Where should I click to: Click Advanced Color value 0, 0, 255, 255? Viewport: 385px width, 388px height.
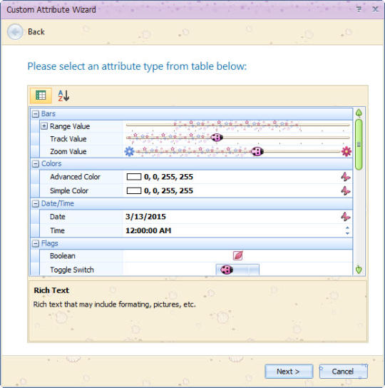[168, 177]
